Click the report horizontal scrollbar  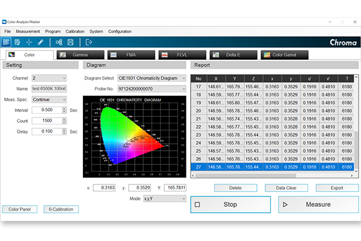pyautogui.click(x=245, y=175)
